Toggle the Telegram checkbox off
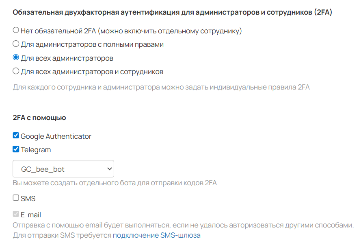This screenshot has width=361, height=245. click(x=16, y=149)
